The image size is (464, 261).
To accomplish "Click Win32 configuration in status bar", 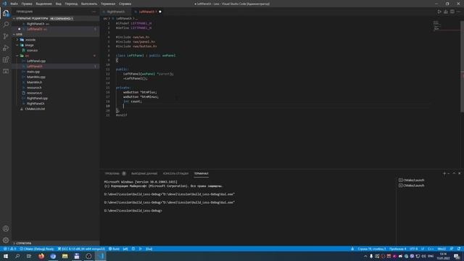I will pyautogui.click(x=442, y=249).
